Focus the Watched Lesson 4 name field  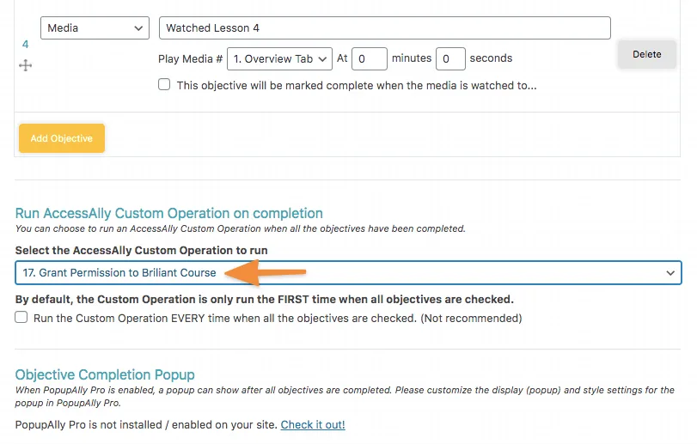coord(384,28)
